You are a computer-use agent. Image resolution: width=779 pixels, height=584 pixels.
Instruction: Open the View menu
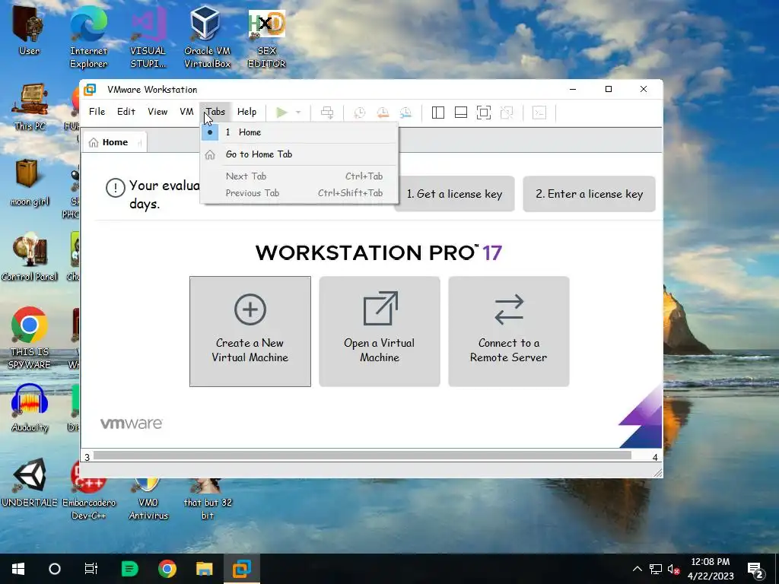point(157,112)
